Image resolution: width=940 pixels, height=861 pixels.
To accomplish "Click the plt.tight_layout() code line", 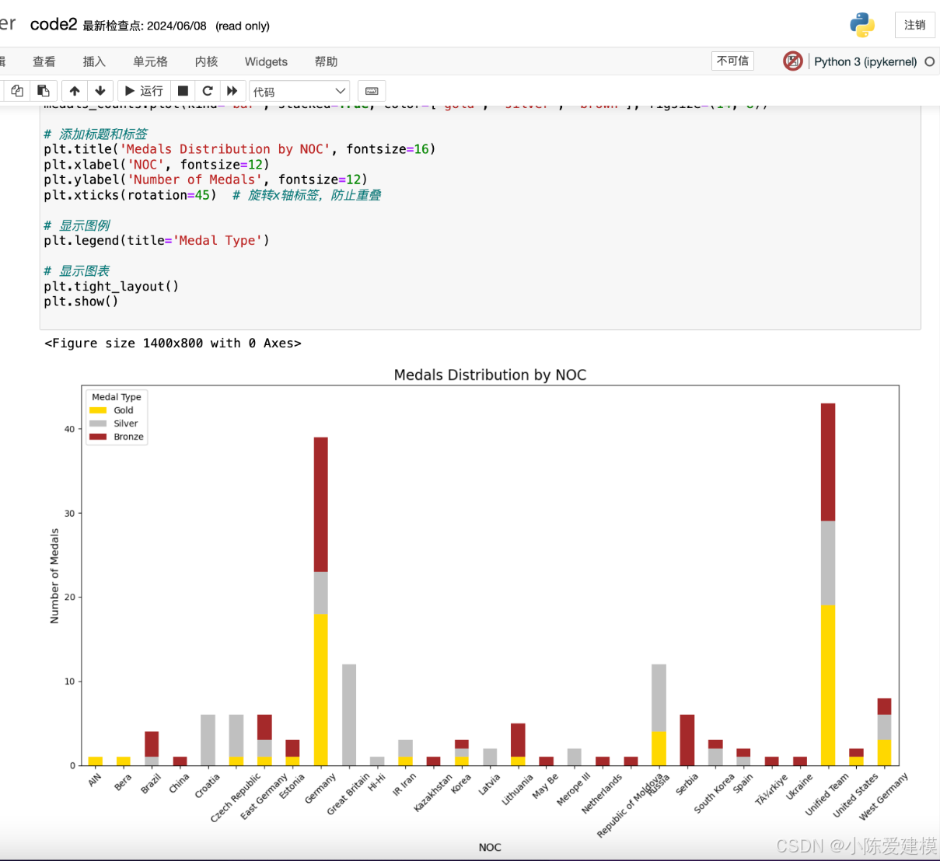I will pyautogui.click(x=111, y=286).
